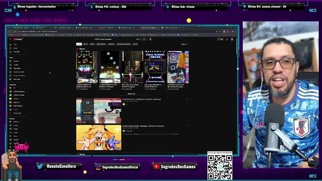
Task: Open the dance pad Shorts thumbnail
Action: [178, 67]
